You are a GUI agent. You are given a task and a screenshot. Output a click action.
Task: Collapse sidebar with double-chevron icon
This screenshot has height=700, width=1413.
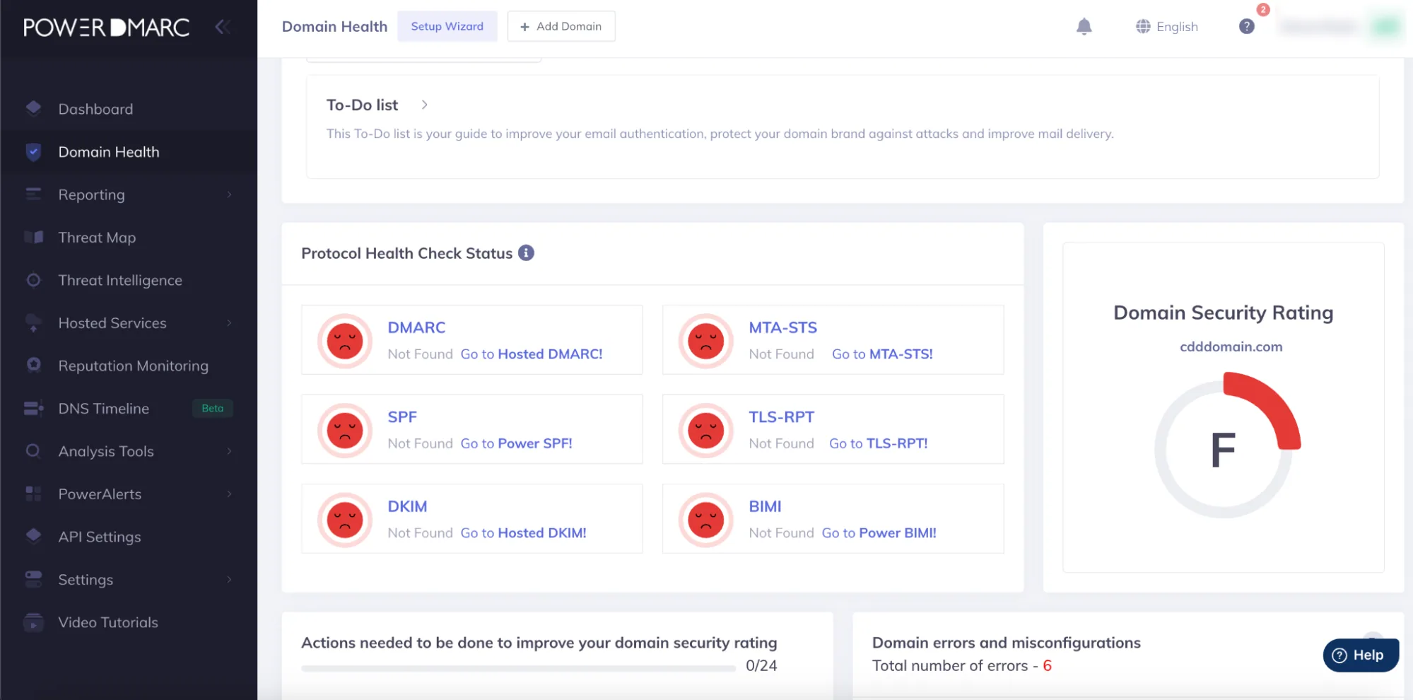pyautogui.click(x=223, y=27)
